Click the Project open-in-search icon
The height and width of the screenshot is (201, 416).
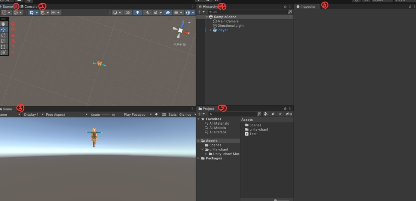click(259, 114)
